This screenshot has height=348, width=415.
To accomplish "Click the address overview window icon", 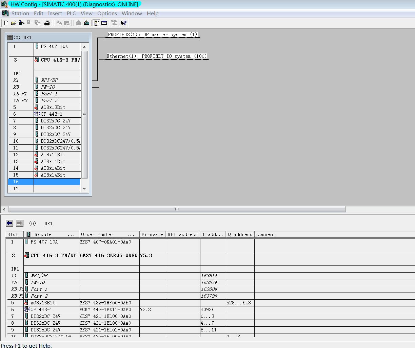I will click(104, 23).
